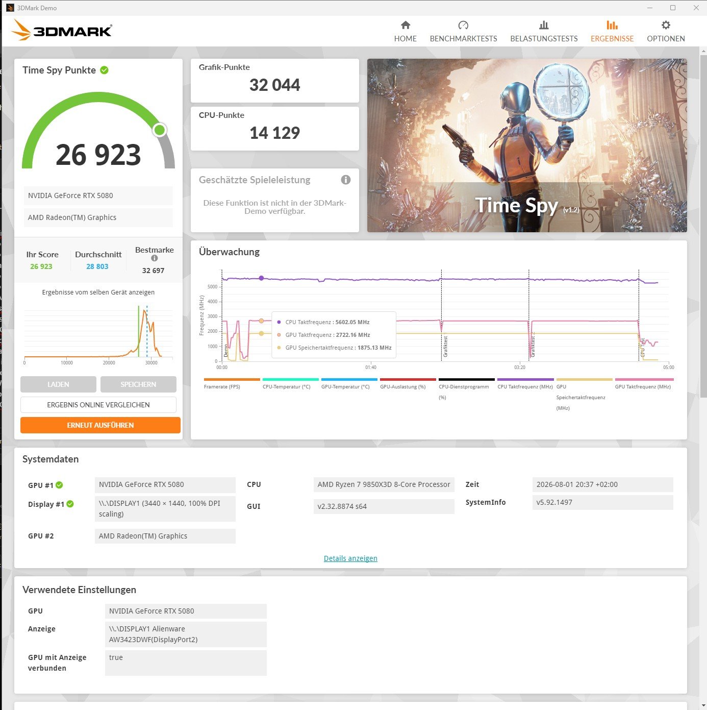Screen dimensions: 707x710
Task: Click NVIDIA GeForce RTX 5080 under the score gauge
Action: pos(98,195)
